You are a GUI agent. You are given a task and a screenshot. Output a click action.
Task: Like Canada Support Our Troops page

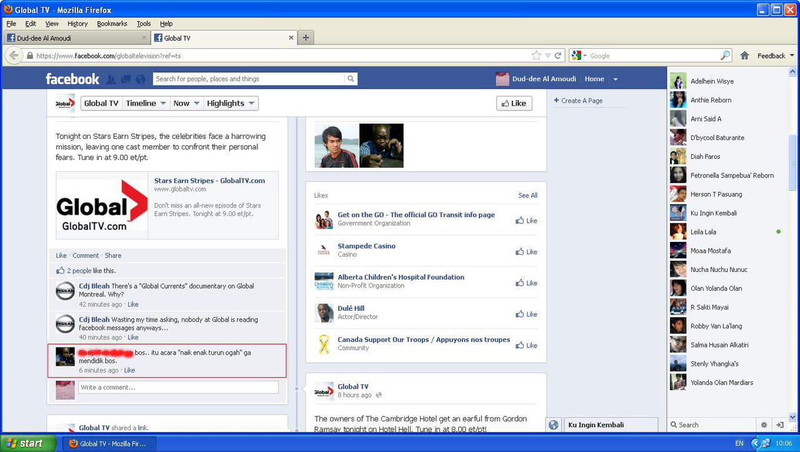(526, 346)
